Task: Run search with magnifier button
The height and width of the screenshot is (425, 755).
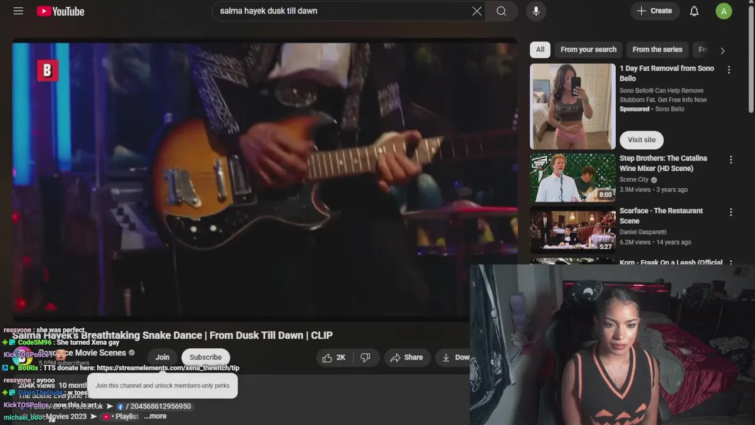Action: click(x=501, y=11)
